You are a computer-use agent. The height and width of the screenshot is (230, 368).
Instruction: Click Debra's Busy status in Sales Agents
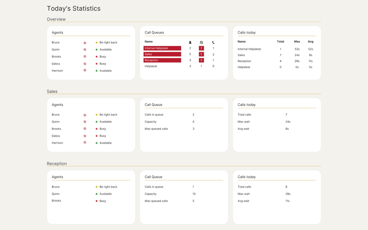click(x=103, y=136)
